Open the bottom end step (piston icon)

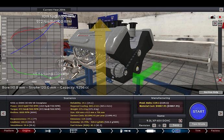click(x=48, y=131)
